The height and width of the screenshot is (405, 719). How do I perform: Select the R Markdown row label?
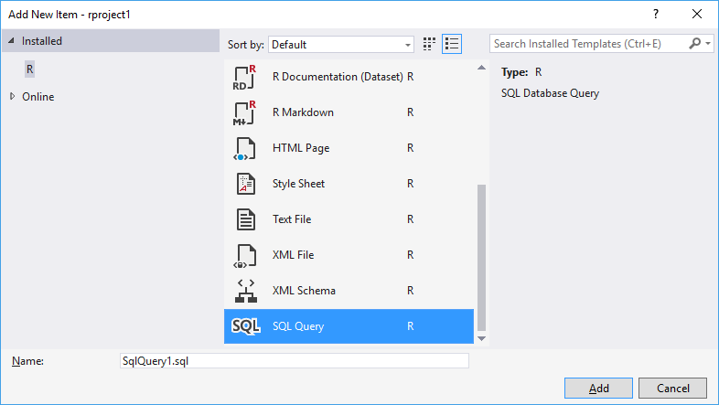tap(303, 112)
